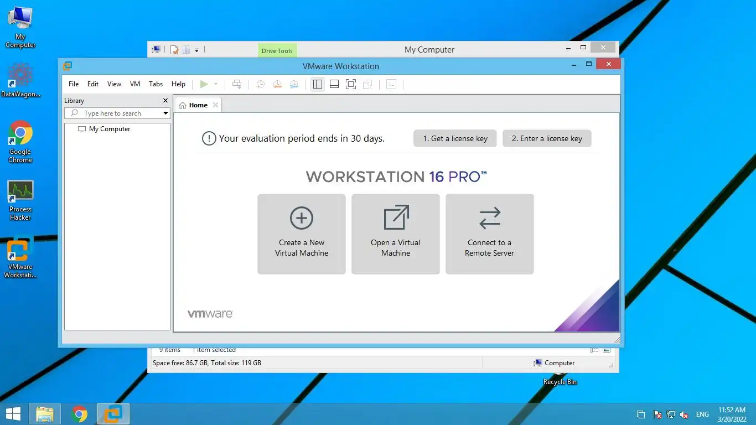Open the DataWagon desktop shortcut
Image resolution: width=756 pixels, height=425 pixels.
[x=20, y=81]
